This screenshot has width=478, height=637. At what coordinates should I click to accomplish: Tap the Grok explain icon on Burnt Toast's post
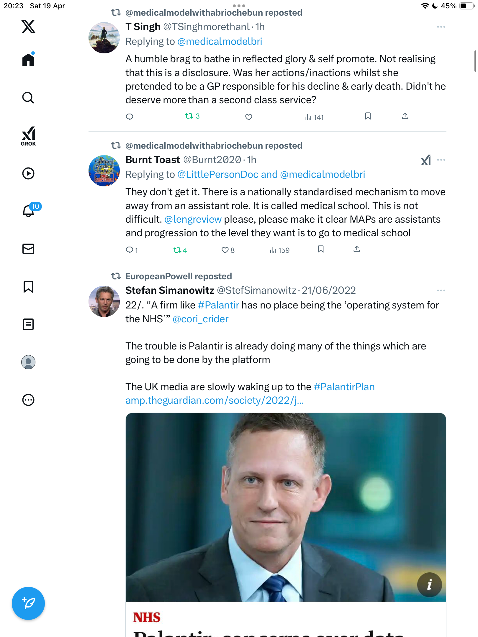point(426,160)
